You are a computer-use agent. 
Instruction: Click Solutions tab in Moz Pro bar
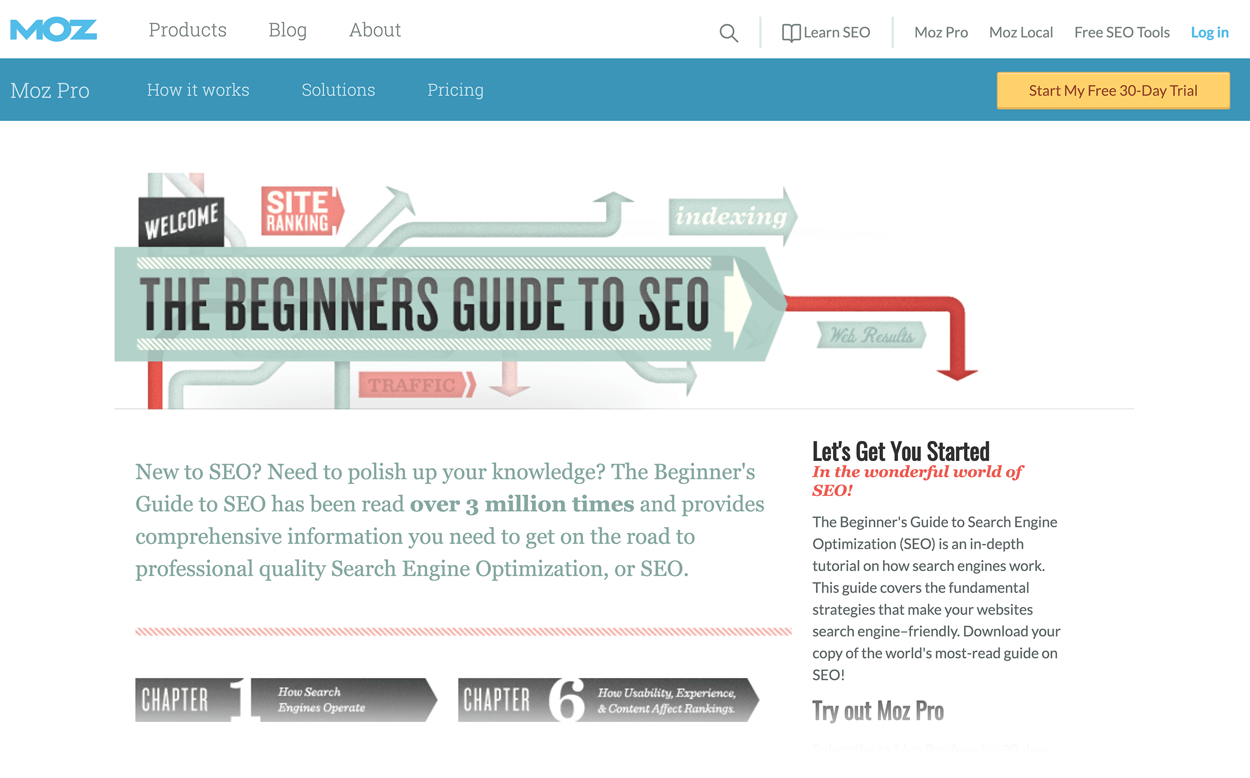click(338, 89)
